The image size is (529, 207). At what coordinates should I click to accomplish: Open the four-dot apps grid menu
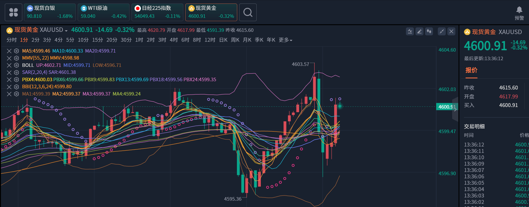13,12
